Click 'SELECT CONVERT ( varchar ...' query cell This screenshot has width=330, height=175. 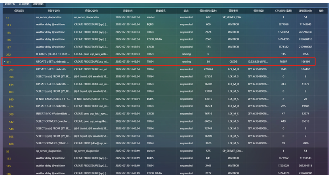[53, 121]
